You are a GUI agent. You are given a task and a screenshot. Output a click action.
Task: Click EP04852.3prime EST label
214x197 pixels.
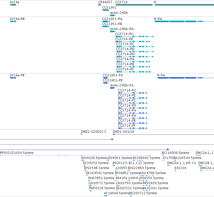point(127,173)
